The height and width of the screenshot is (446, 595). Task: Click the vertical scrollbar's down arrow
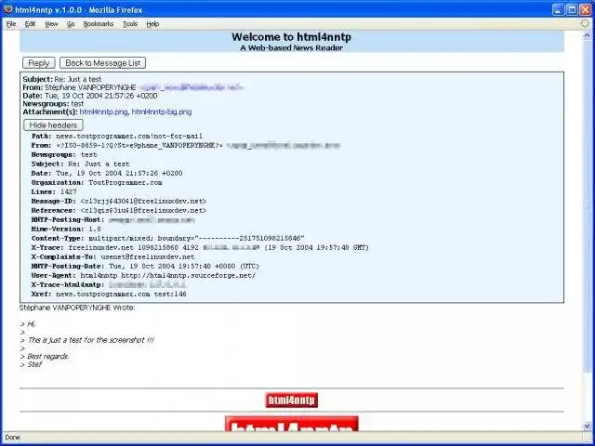pyautogui.click(x=587, y=425)
